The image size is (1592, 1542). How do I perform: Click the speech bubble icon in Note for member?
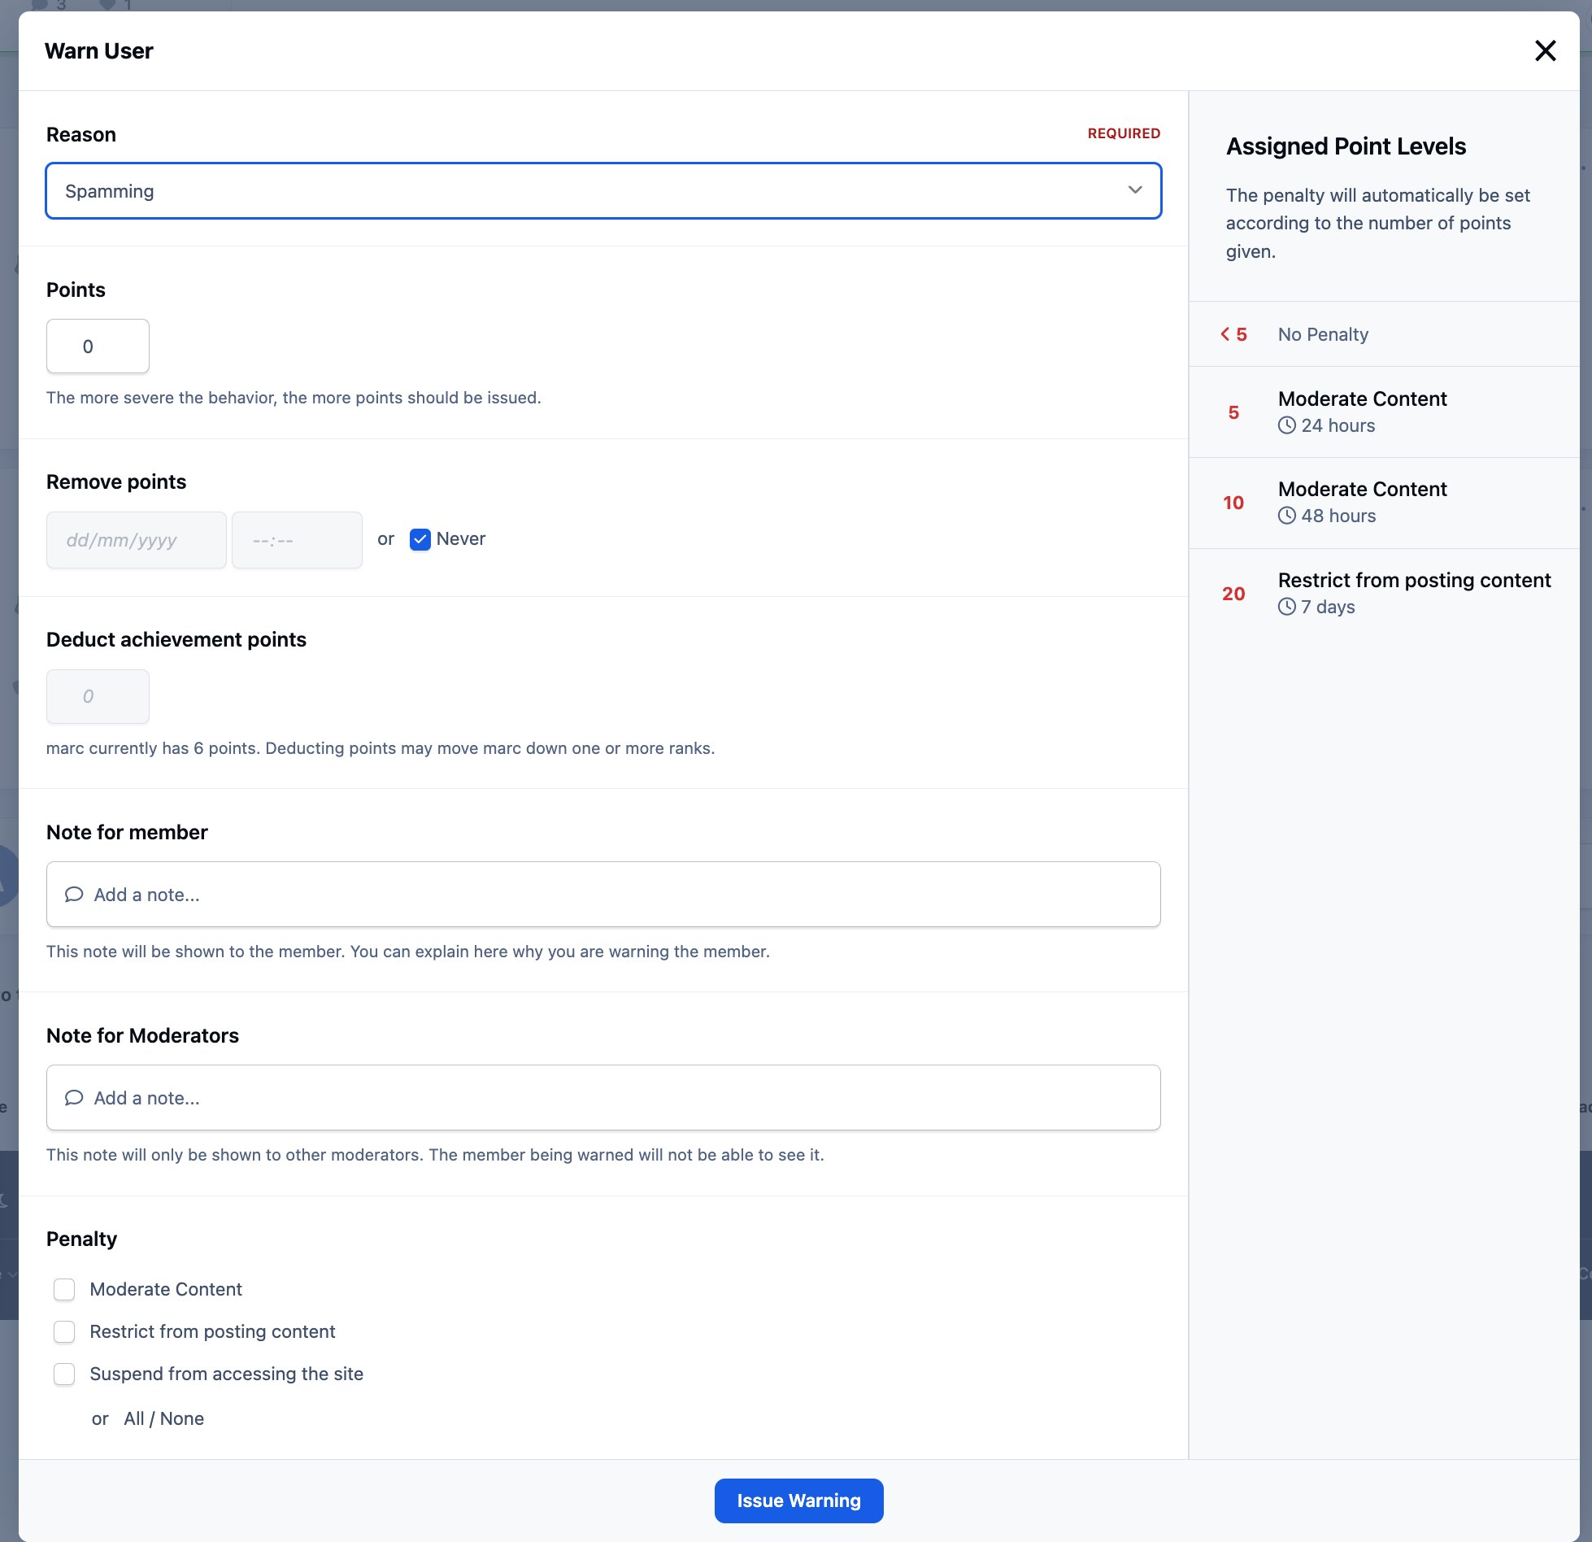74,895
